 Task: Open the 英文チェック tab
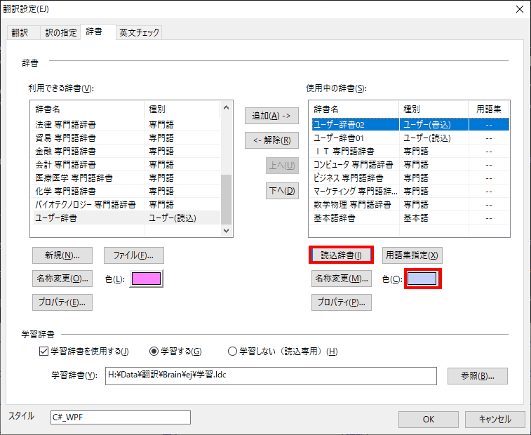click(139, 32)
